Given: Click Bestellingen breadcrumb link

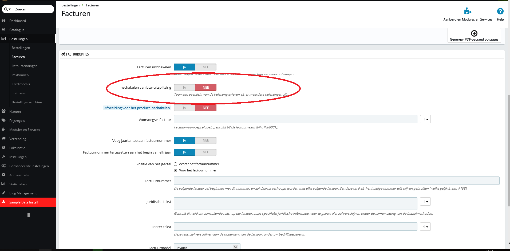Looking at the screenshot, I should point(70,5).
